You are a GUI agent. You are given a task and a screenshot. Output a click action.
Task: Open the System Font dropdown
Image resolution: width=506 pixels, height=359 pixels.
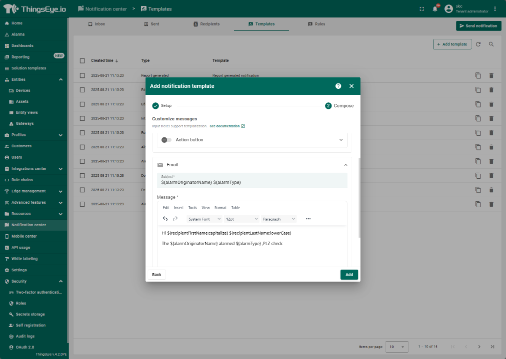point(204,219)
